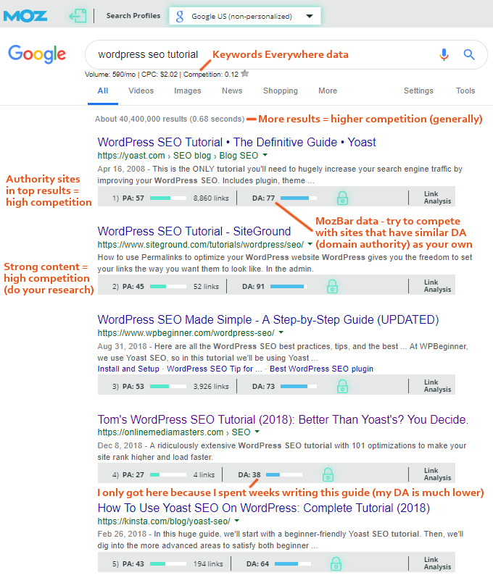Click the Moz logo in the toolbar
The image size is (493, 583).
tap(25, 16)
